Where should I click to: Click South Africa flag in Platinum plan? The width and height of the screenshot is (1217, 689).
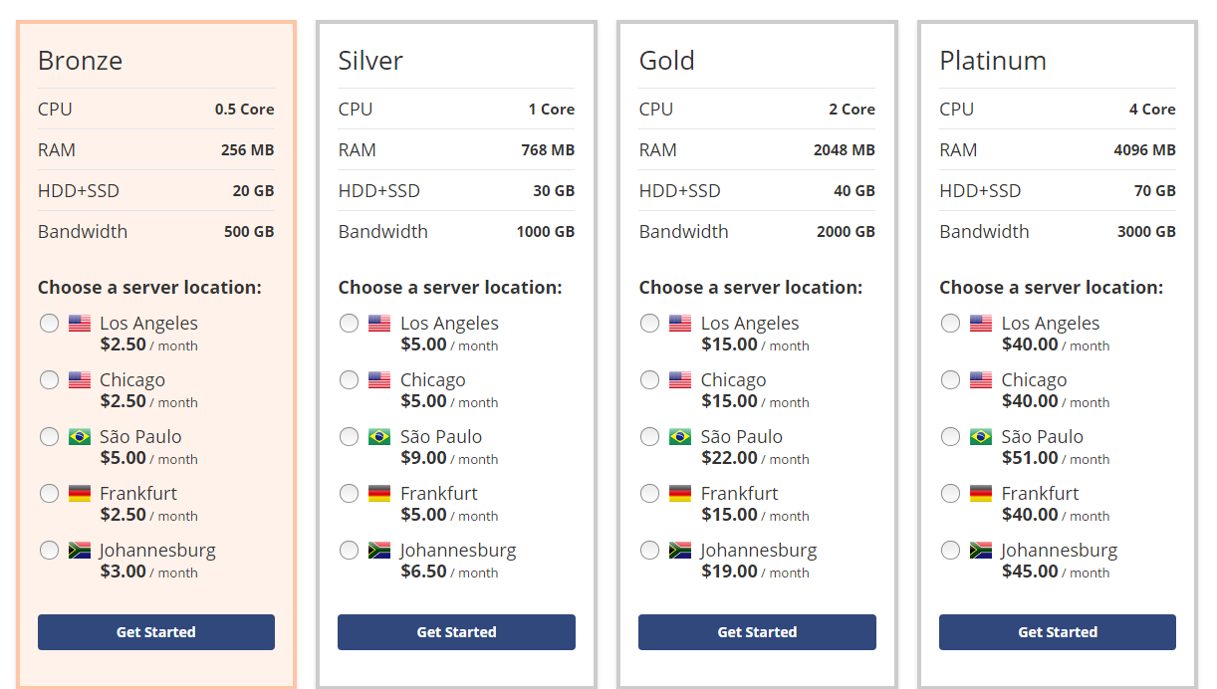click(x=981, y=551)
